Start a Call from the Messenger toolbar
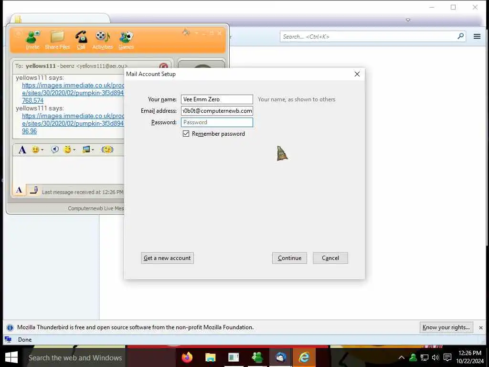Screen dimensions: 489x367 click(x=81, y=40)
